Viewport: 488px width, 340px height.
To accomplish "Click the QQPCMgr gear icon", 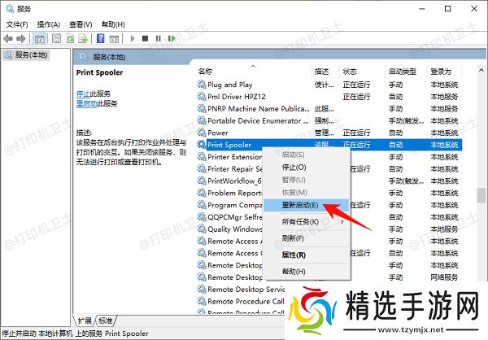I will tap(202, 217).
